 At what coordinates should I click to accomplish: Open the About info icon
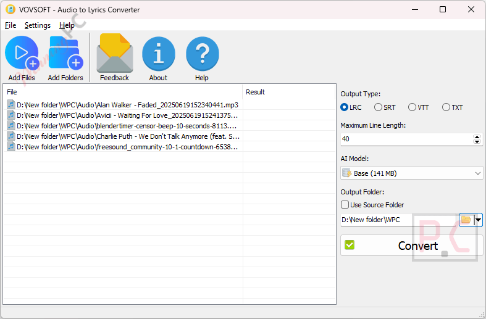point(158,54)
